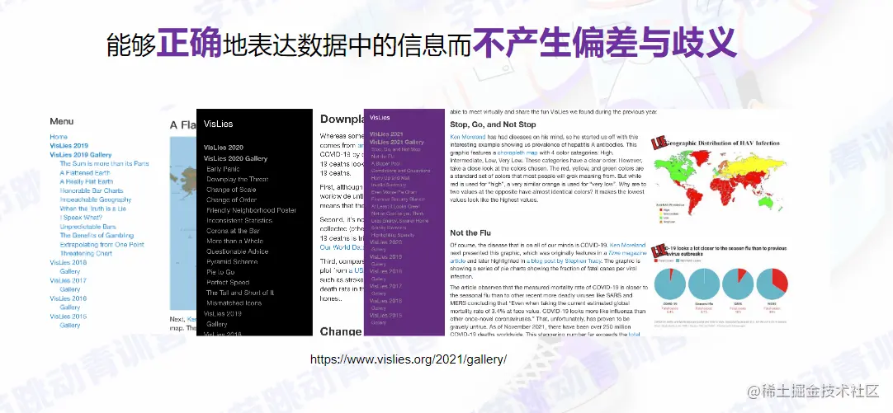
Task: Click VisLies 2021 in purple sidebar
Action: (386, 134)
